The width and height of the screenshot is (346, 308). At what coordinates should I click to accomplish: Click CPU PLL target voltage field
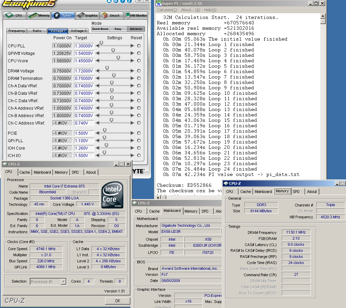[84, 46]
